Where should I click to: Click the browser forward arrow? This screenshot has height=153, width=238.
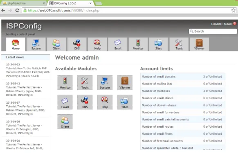pos(10,10)
